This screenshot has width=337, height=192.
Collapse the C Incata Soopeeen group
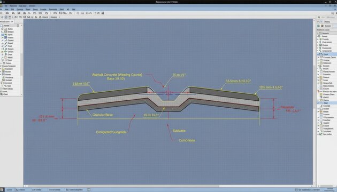pyautogui.click(x=1, y=66)
